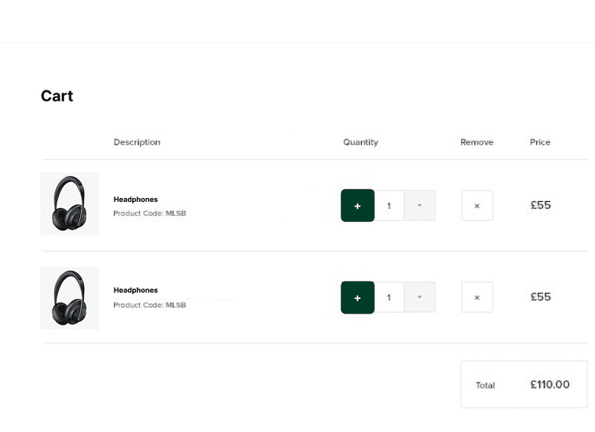Open the second Headphones product name

point(136,291)
